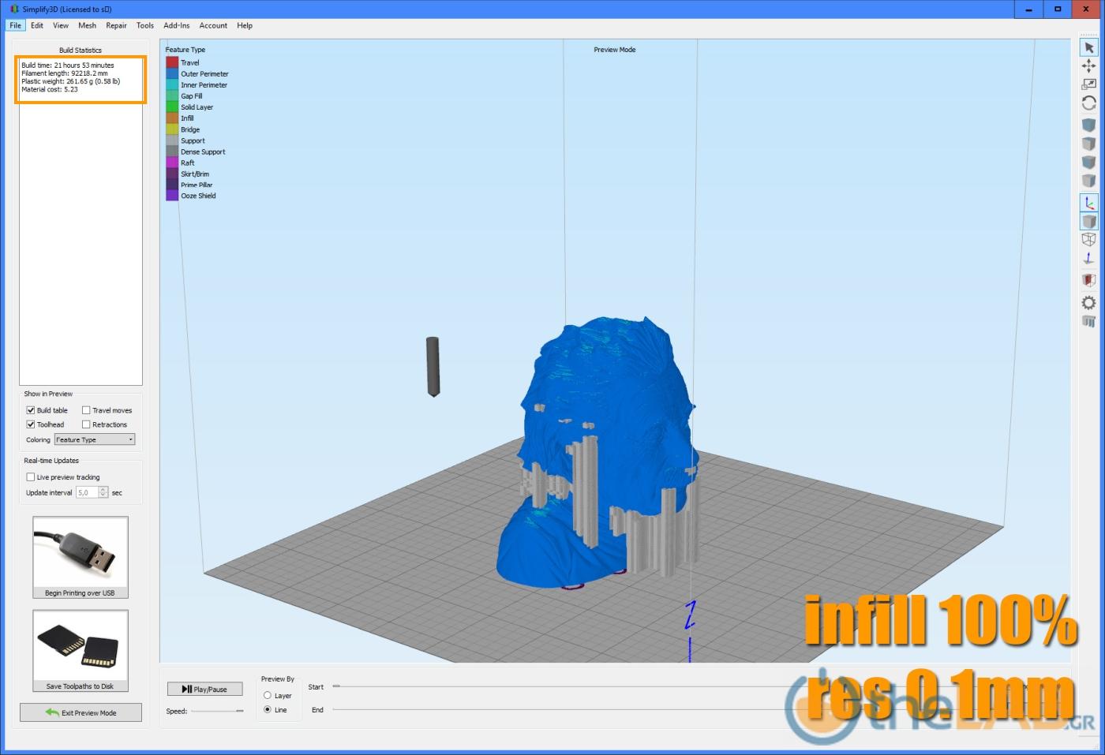Viewport: 1105px width, 755px height.
Task: Open the Repair menu
Action: (x=116, y=25)
